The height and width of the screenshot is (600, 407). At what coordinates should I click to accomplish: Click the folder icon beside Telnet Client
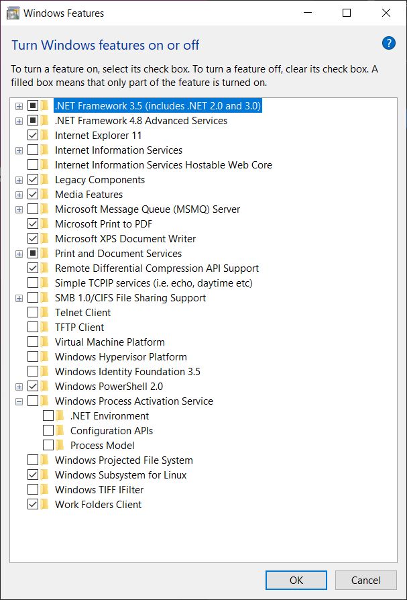tap(45, 313)
